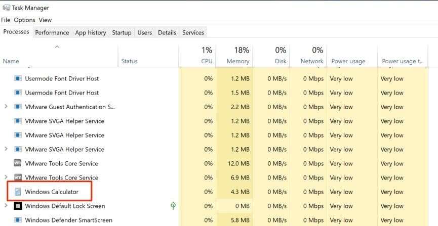Switch to the Startup tab

point(122,32)
